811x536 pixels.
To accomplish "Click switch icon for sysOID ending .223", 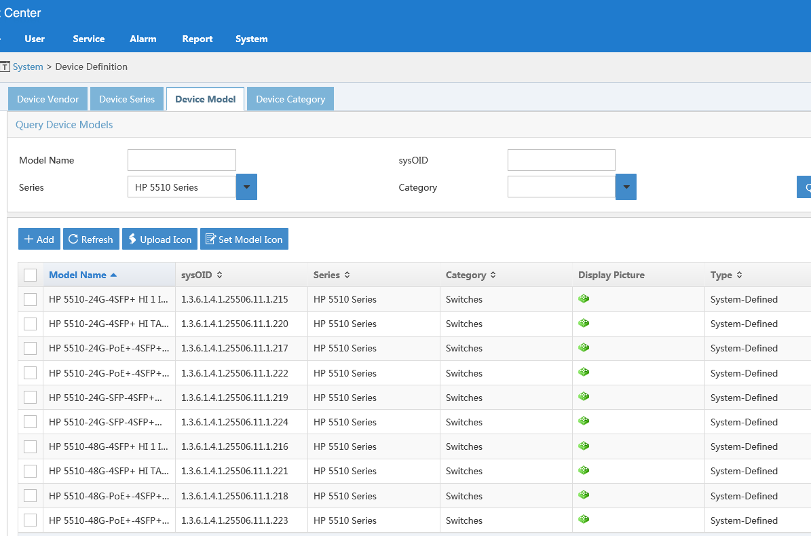I will tap(584, 520).
